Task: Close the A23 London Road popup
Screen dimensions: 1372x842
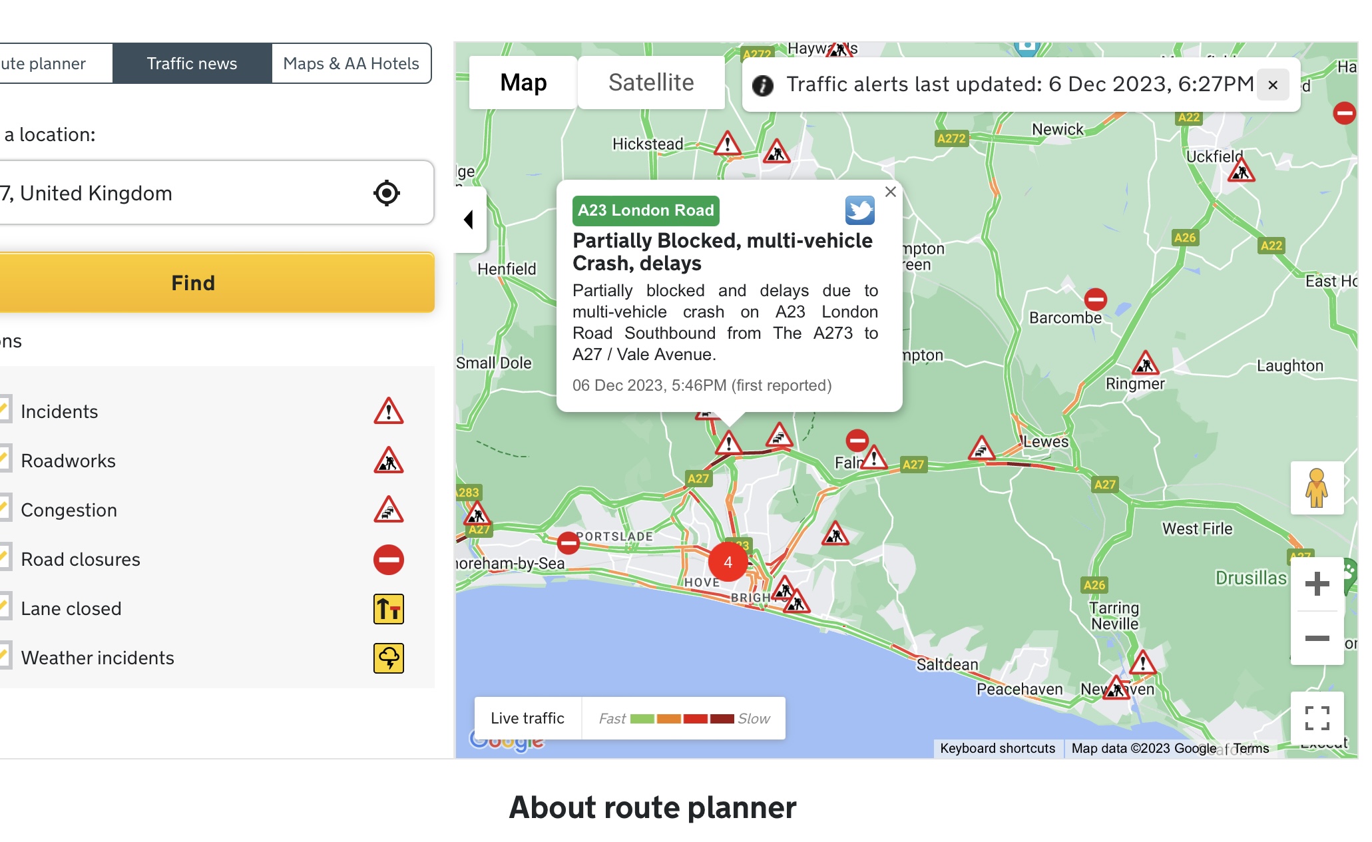Action: click(x=891, y=192)
